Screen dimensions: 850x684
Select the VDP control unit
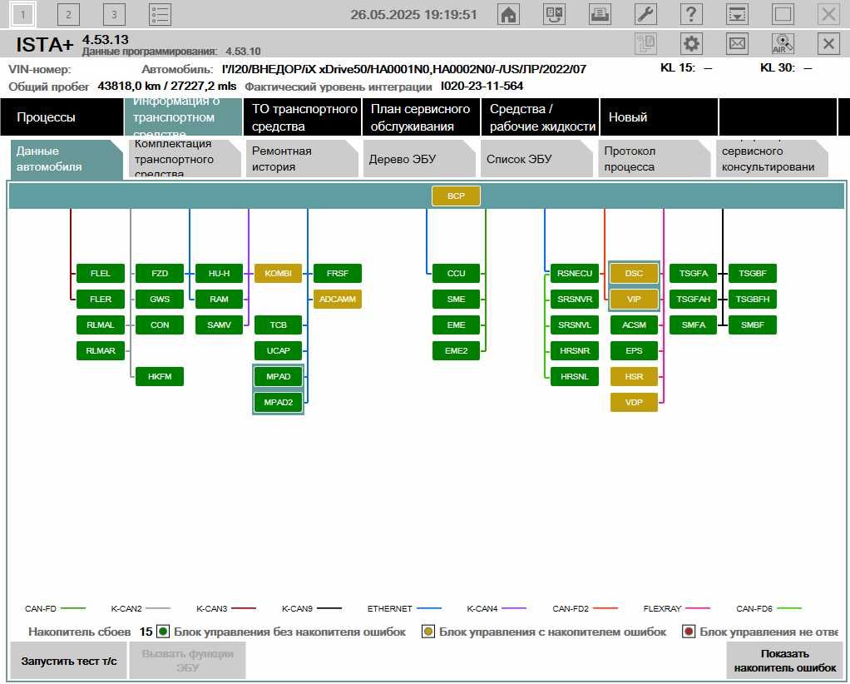(x=634, y=402)
